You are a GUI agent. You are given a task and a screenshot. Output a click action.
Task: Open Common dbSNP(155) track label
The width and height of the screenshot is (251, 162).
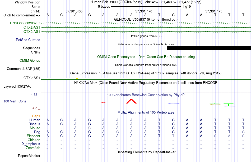click(x=24, y=69)
